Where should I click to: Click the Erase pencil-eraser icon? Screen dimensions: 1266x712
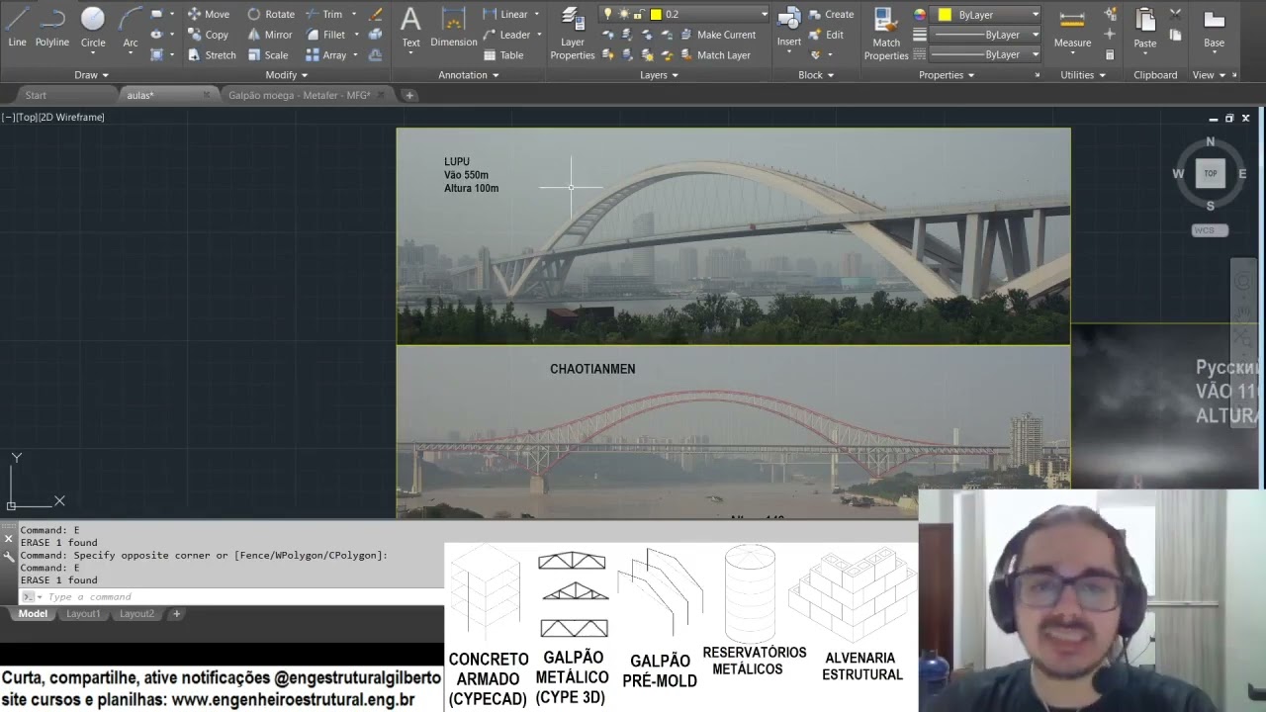375,14
